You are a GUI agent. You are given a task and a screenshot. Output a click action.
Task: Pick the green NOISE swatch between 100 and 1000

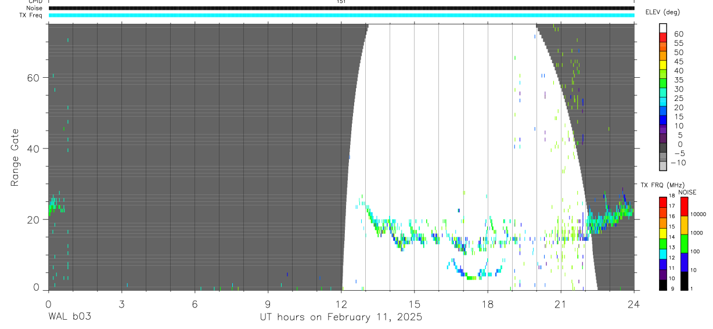pyautogui.click(x=685, y=244)
